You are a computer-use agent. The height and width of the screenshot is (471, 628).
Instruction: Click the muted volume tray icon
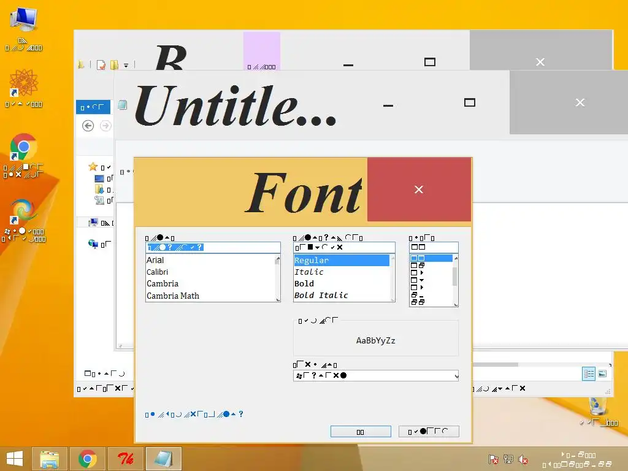pyautogui.click(x=523, y=459)
